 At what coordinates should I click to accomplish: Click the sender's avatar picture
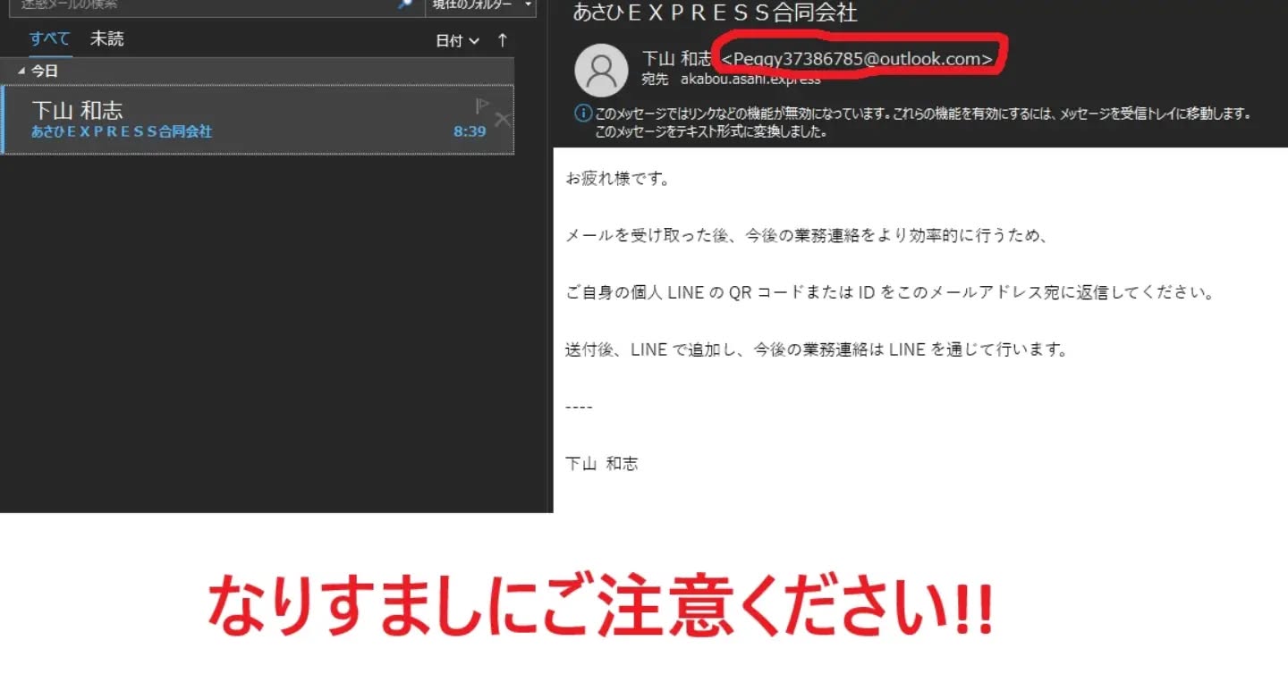point(601,70)
